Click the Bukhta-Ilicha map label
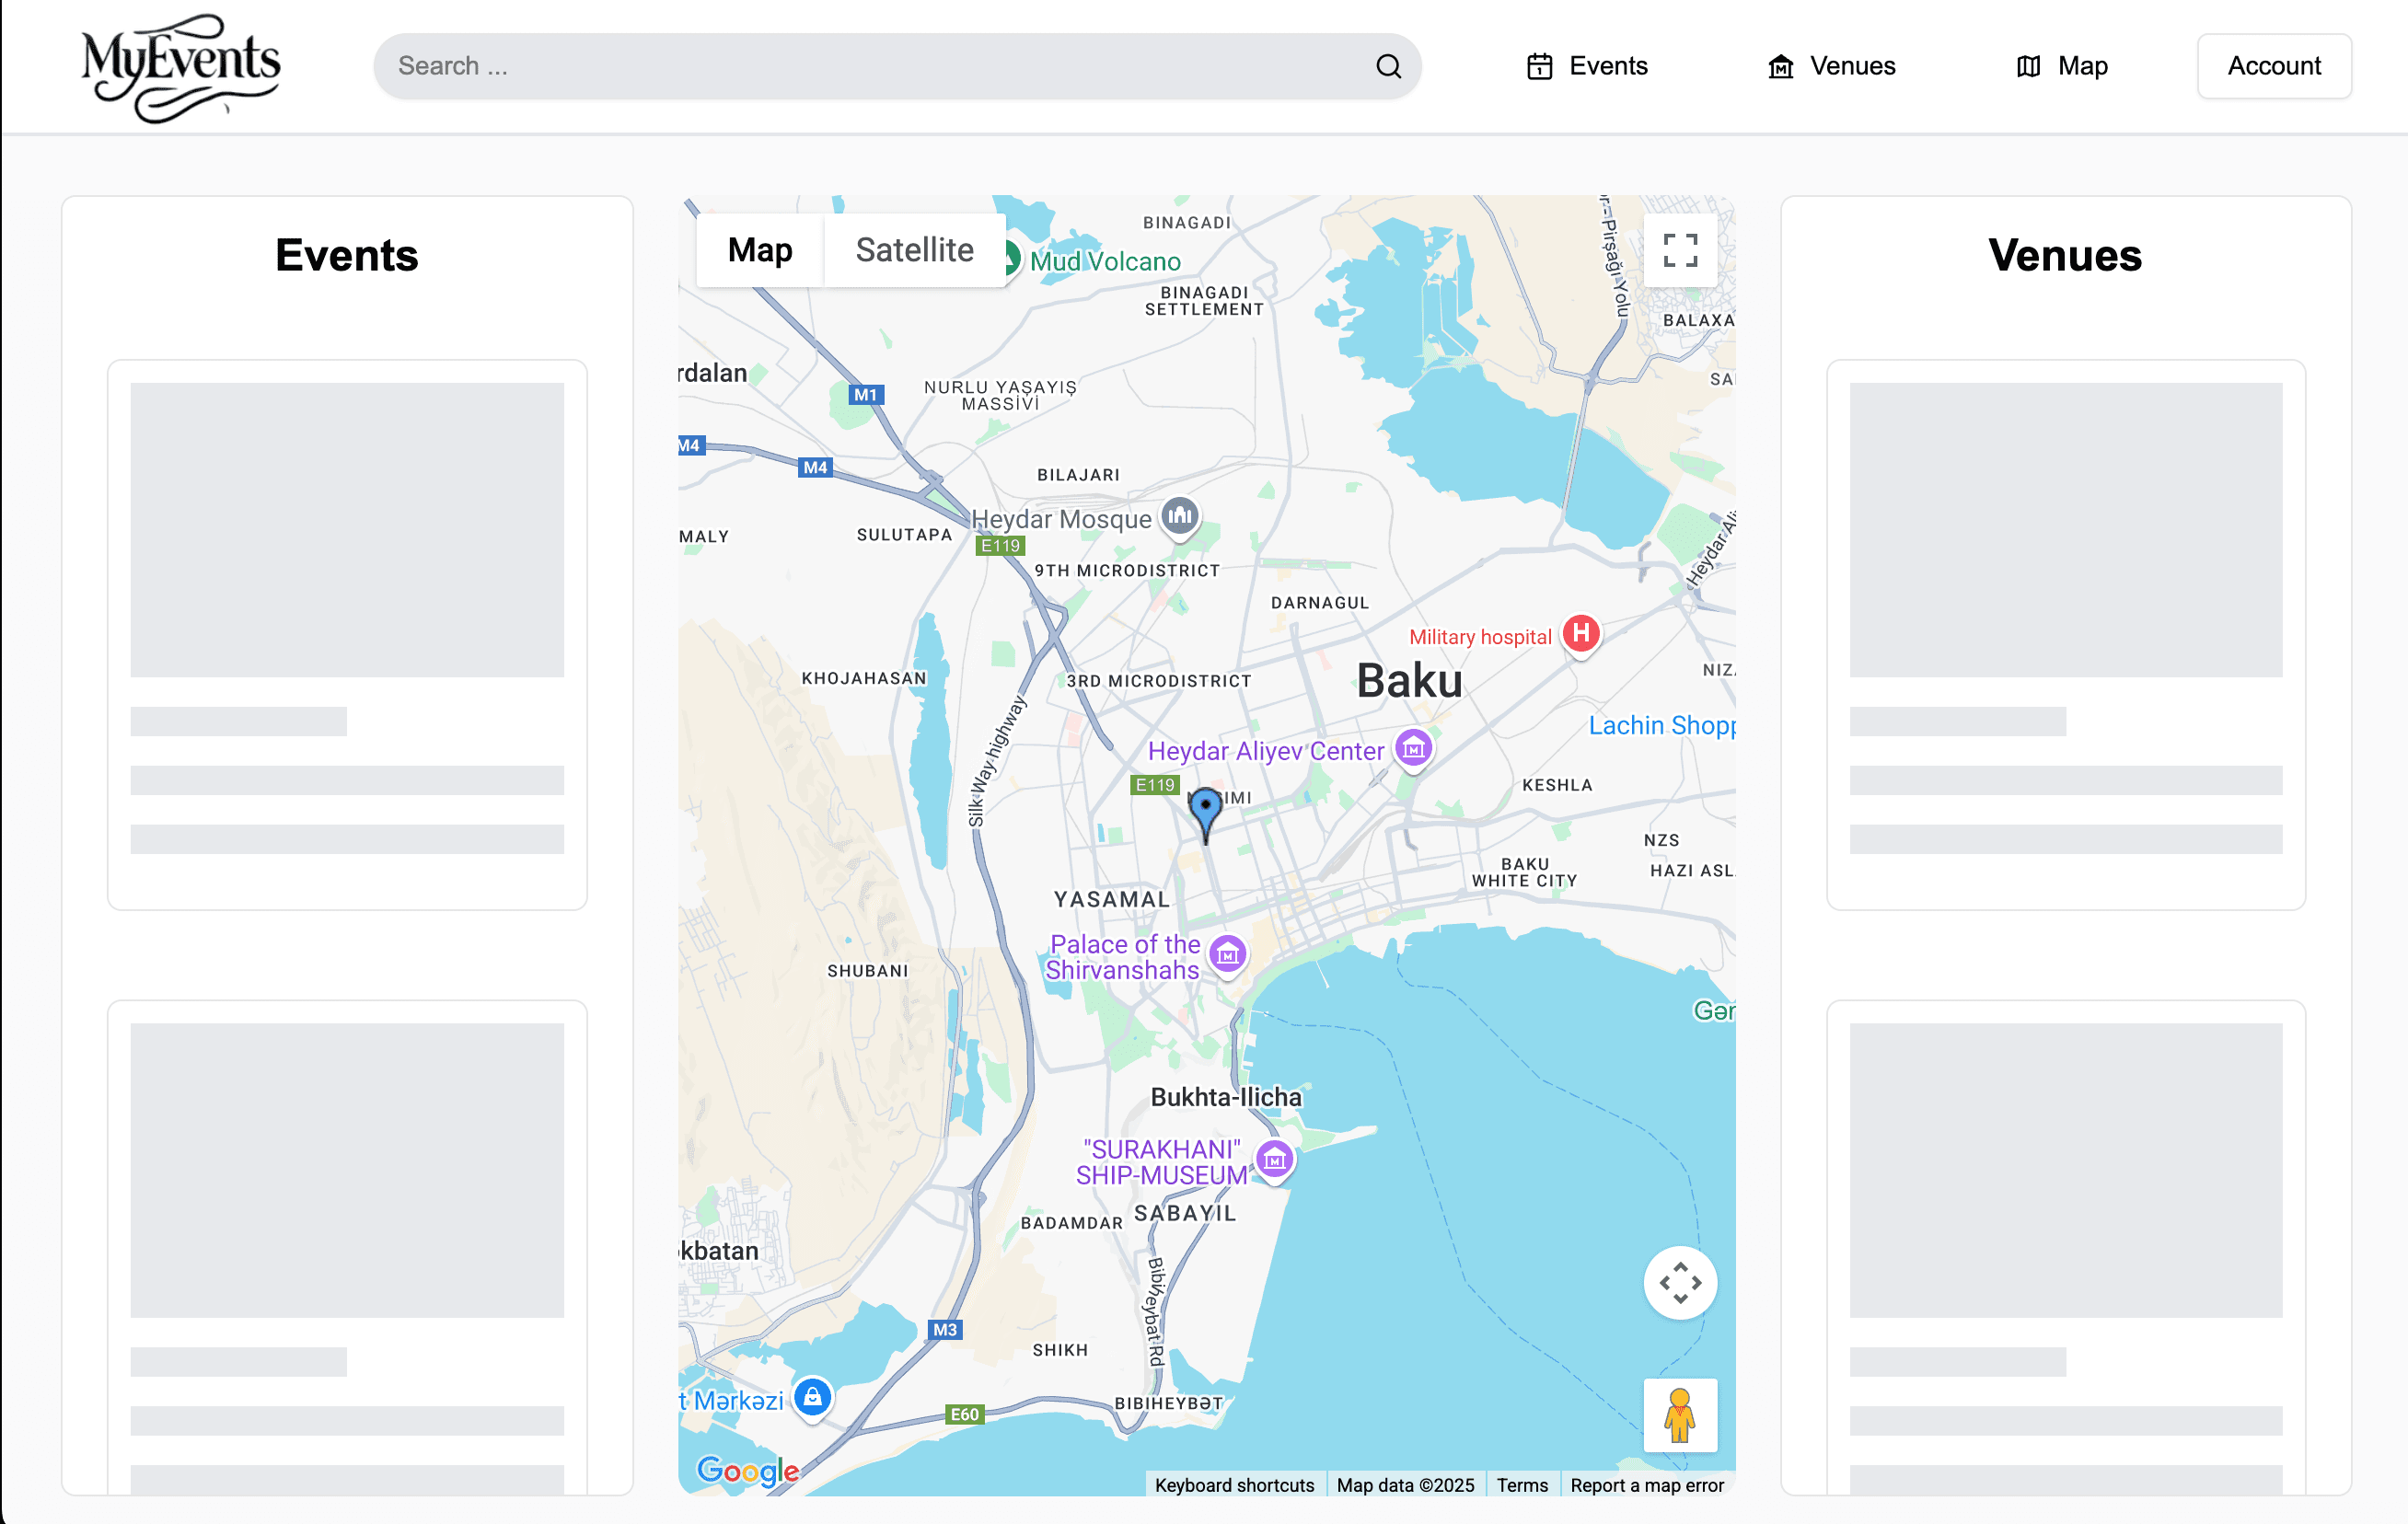The image size is (2408, 1524). coord(1226,1097)
